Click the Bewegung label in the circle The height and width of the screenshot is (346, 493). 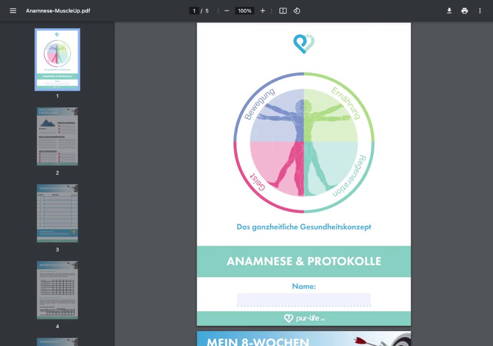(259, 104)
